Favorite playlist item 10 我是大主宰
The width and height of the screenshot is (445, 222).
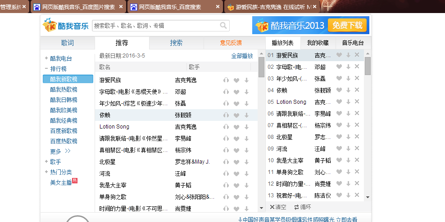(339, 160)
